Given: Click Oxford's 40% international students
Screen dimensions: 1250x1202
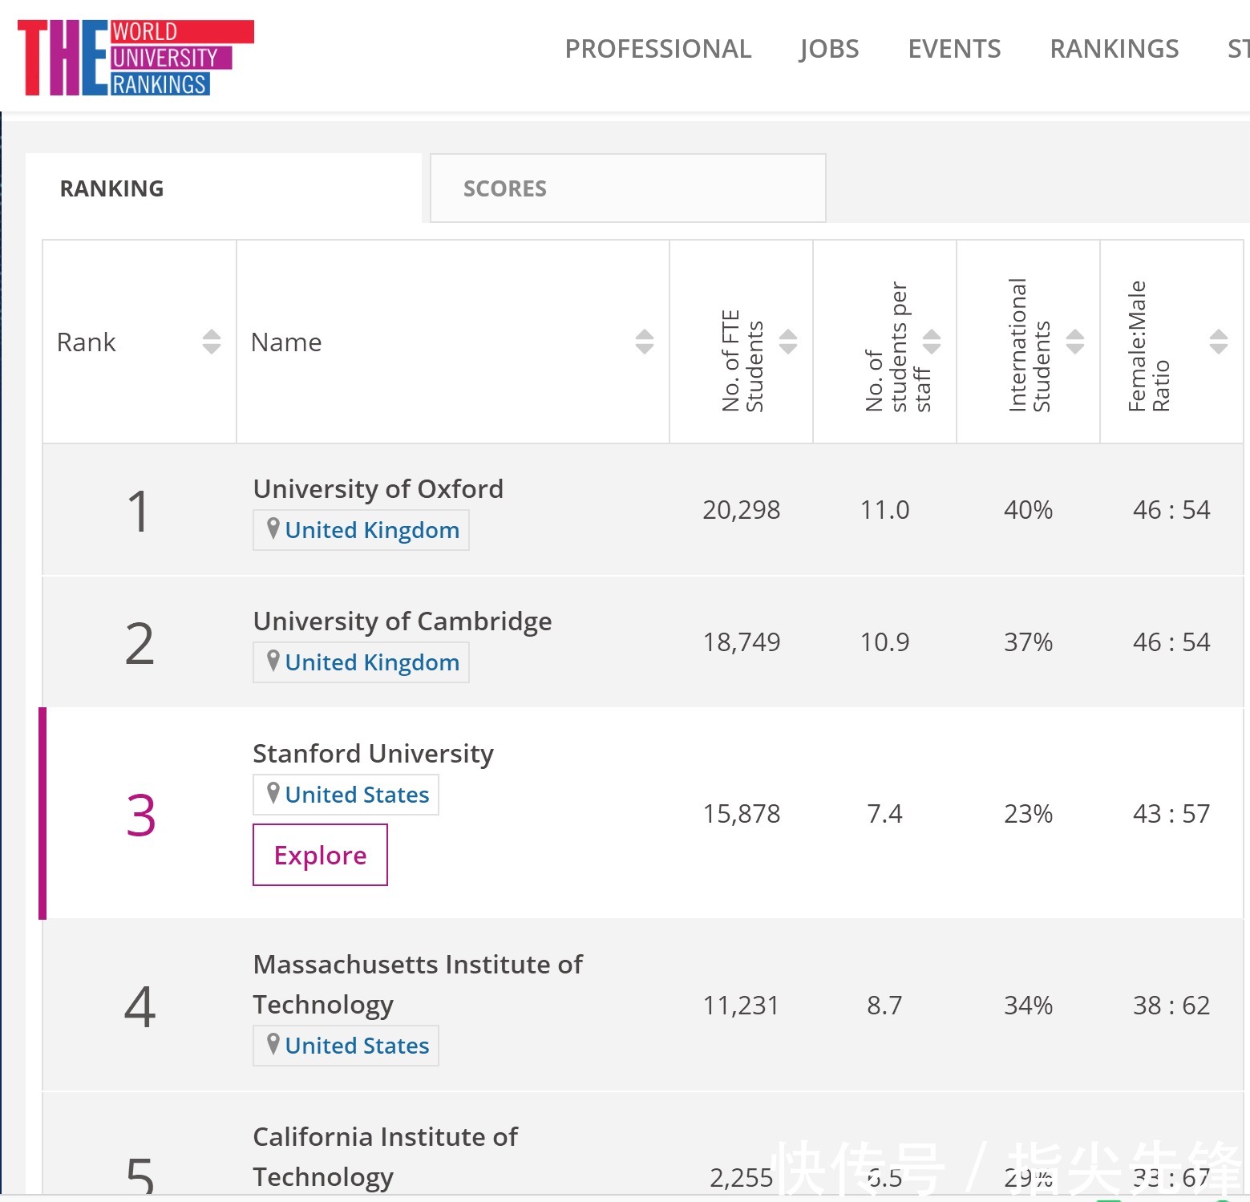Looking at the screenshot, I should click(1029, 510).
